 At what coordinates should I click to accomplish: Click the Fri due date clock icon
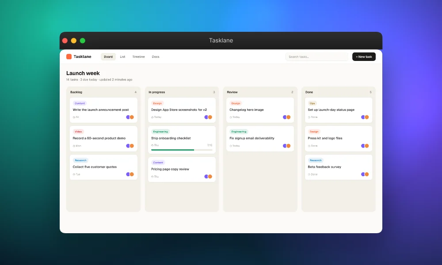[x=74, y=117]
